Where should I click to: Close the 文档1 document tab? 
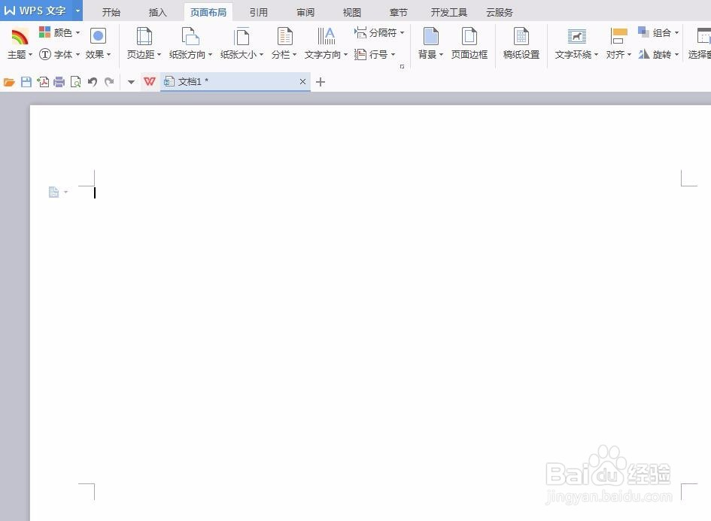[303, 81]
